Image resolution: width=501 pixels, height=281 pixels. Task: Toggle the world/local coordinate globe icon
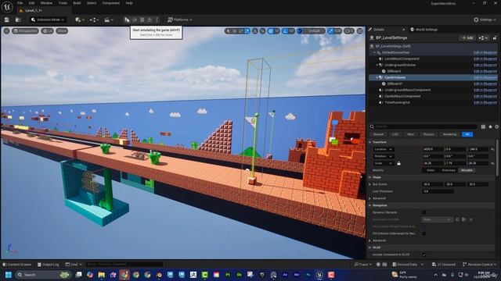(255, 31)
